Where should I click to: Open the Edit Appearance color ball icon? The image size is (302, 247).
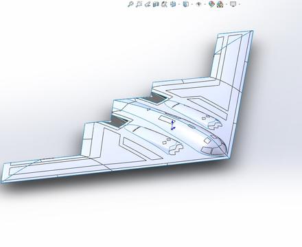[x=211, y=4]
